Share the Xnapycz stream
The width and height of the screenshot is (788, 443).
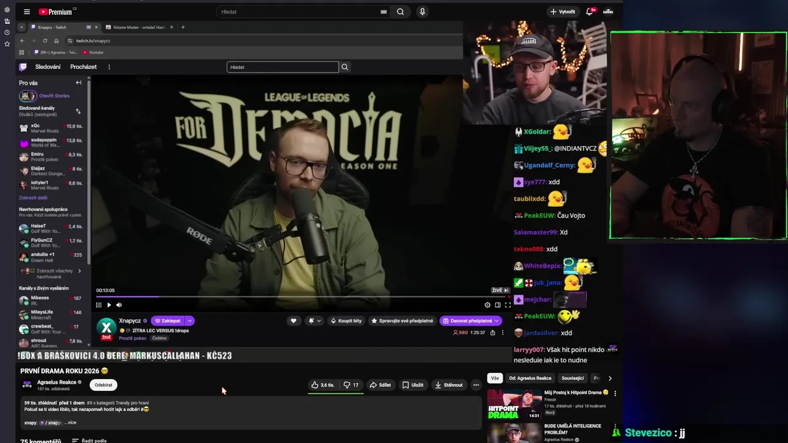492,333
